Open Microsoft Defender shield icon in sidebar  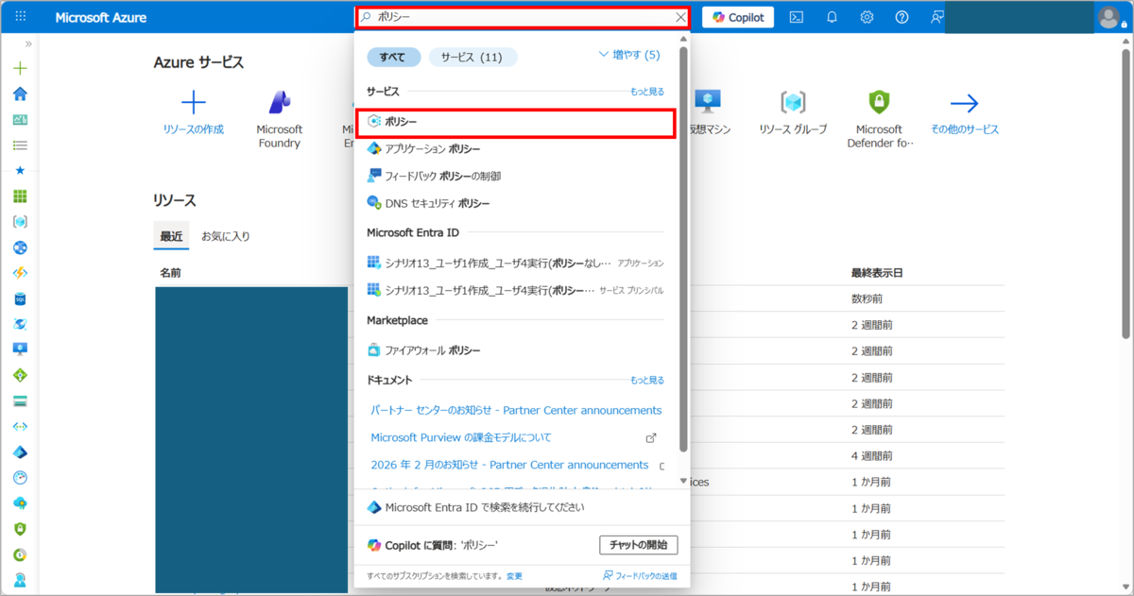click(20, 529)
